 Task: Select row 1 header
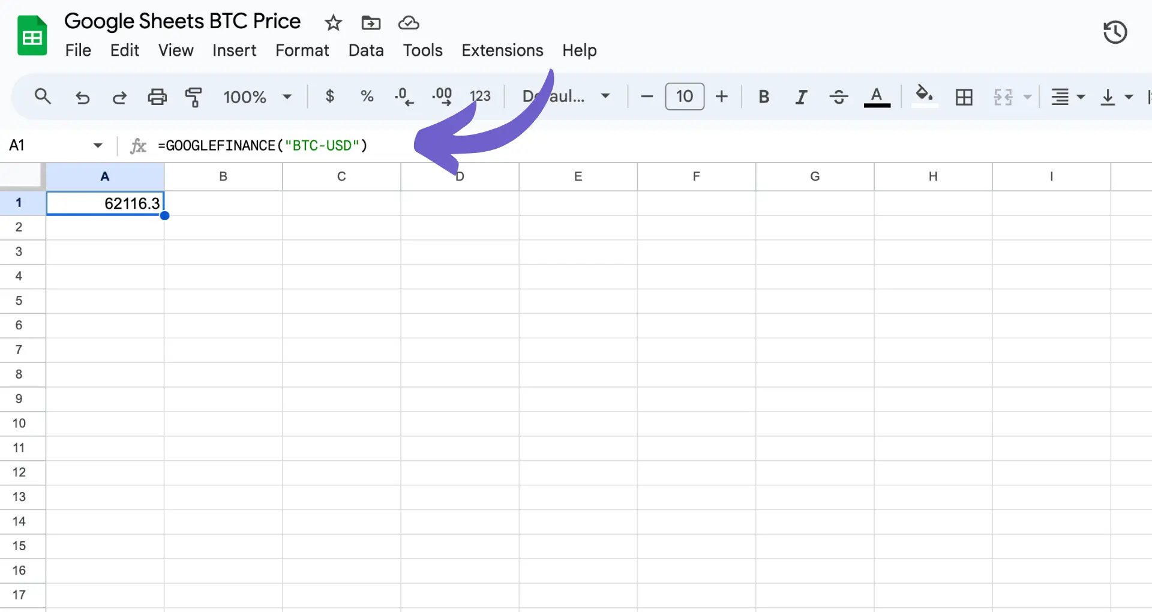(x=22, y=203)
